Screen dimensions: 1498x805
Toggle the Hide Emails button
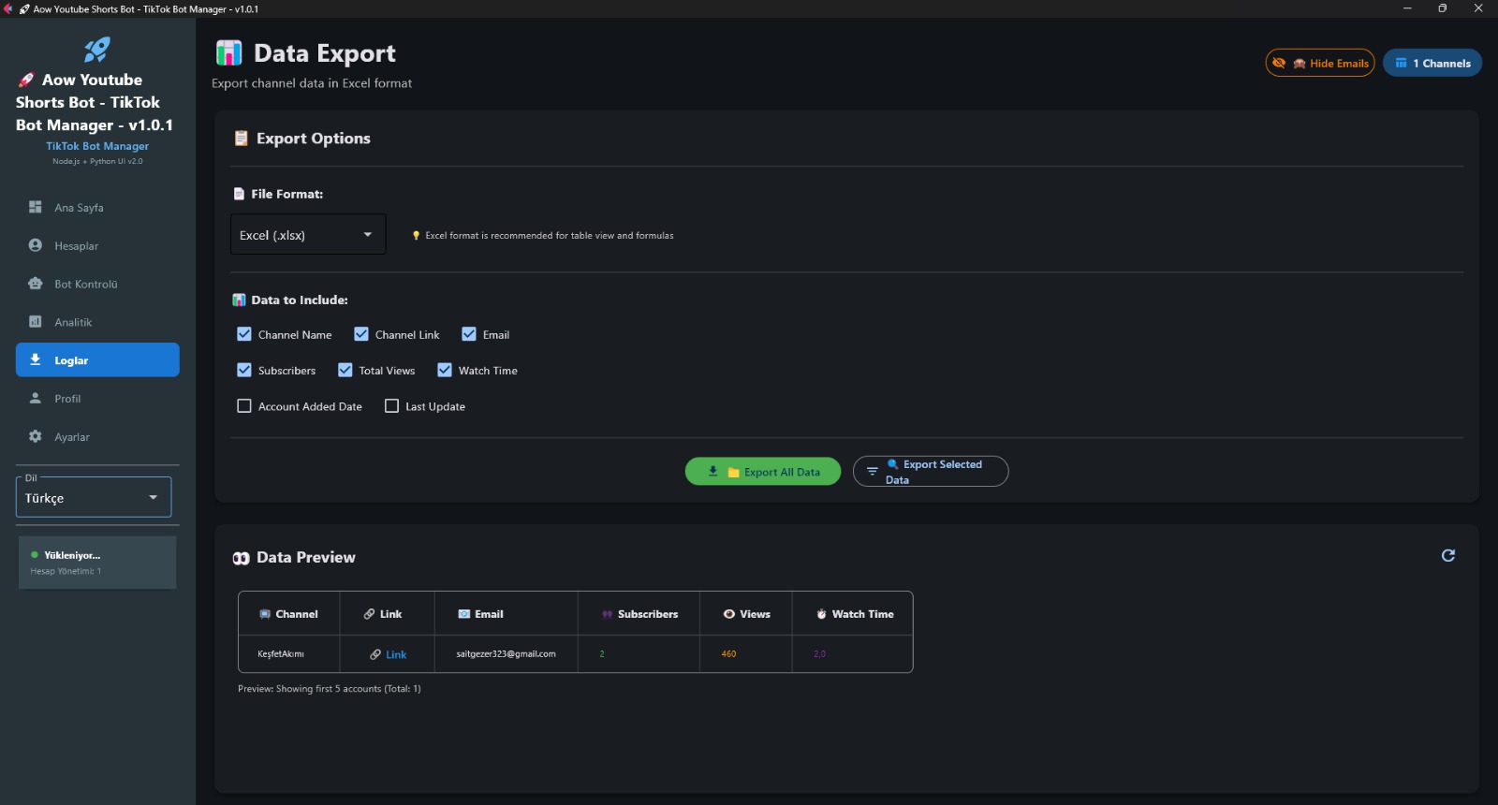click(1320, 64)
